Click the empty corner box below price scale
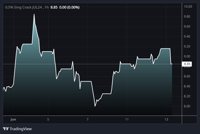The width and height of the screenshot is (200, 134). [189, 120]
